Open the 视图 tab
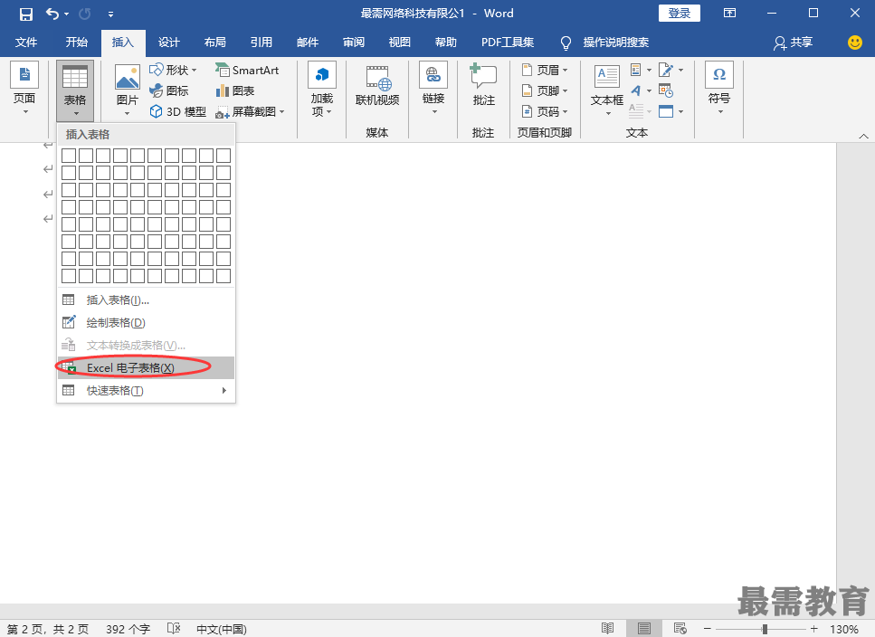875x637 pixels. click(400, 43)
